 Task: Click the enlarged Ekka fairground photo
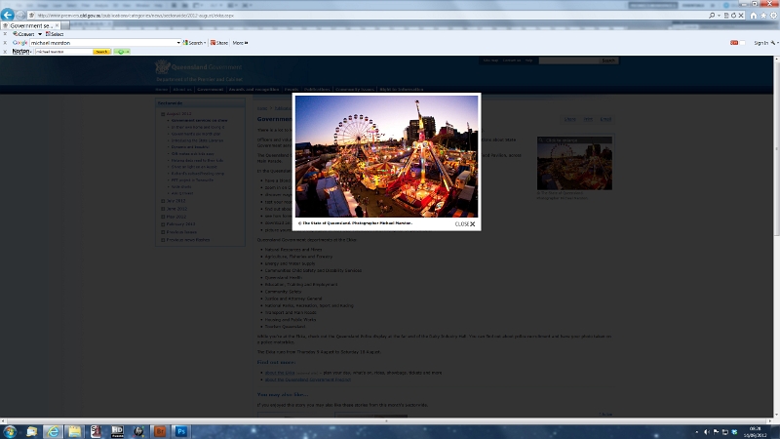[x=386, y=156]
